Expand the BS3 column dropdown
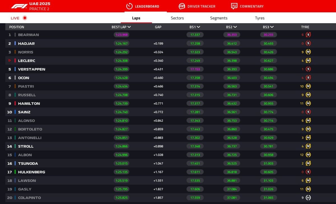Viewport: 336px width, 204px height. [x=272, y=27]
